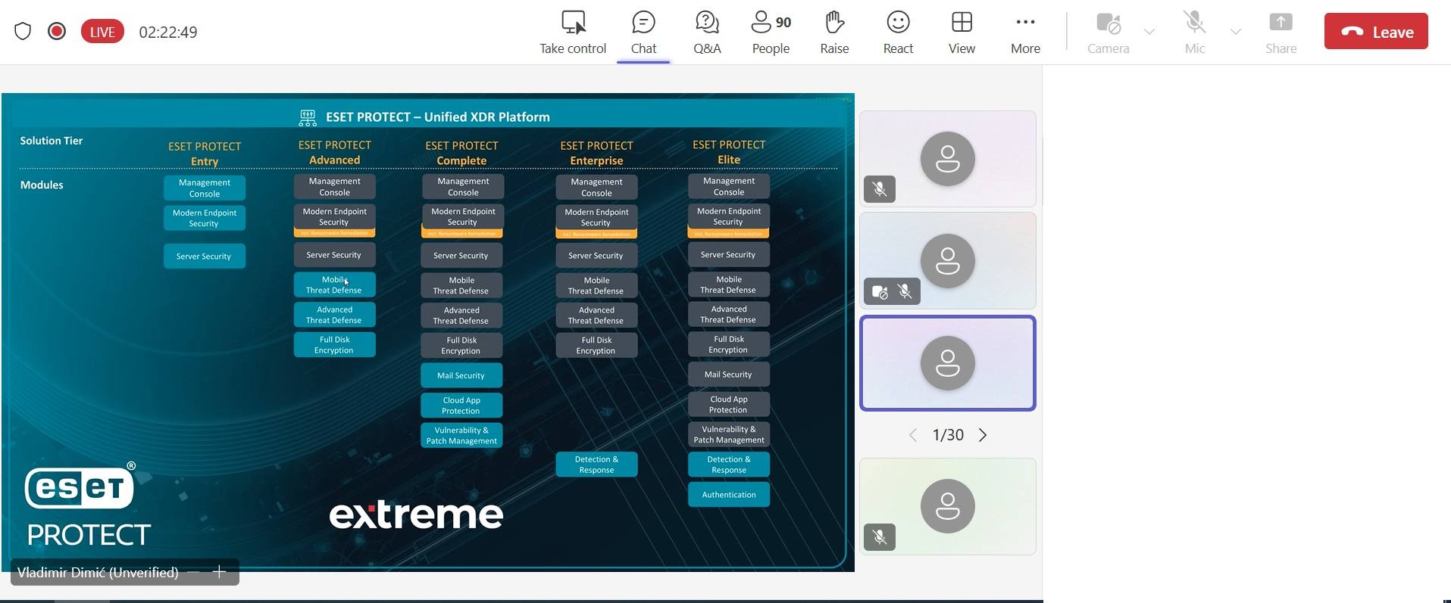Click Detection & Response in Enterprise column

[x=596, y=465]
